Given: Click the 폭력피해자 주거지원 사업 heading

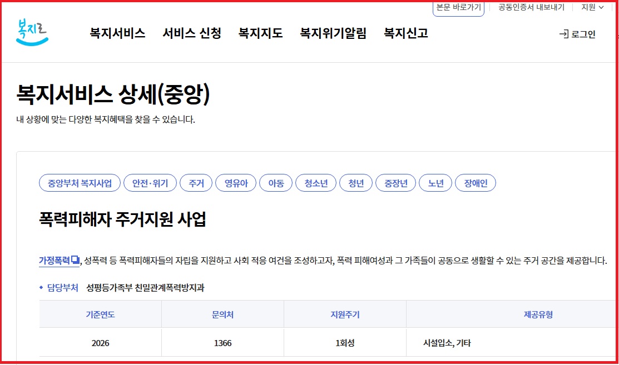Looking at the screenshot, I should [x=122, y=219].
